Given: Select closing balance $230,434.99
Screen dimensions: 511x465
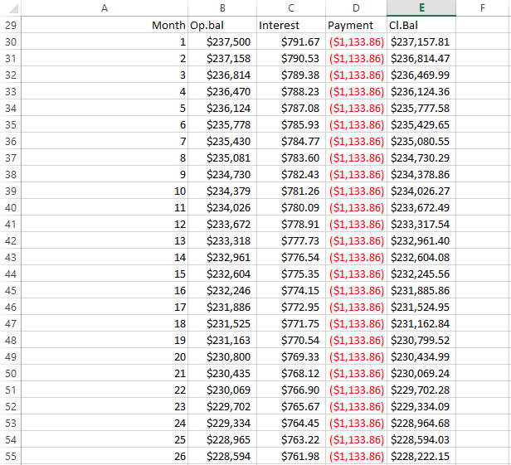Looking at the screenshot, I should point(421,357).
